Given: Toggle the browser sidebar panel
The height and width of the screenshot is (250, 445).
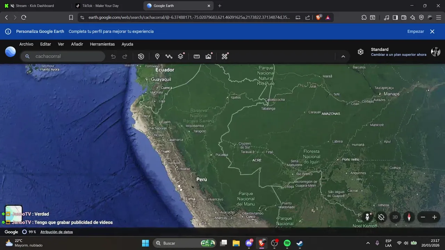Looking at the screenshot, I should coord(395,17).
